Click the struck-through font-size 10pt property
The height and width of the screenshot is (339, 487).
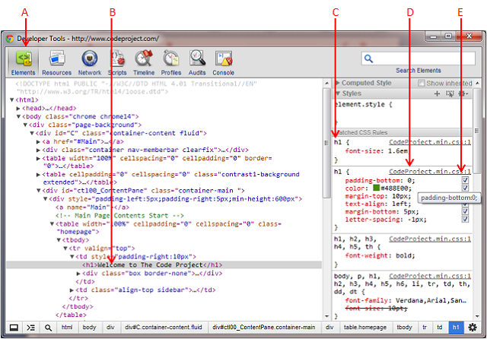tap(376, 309)
